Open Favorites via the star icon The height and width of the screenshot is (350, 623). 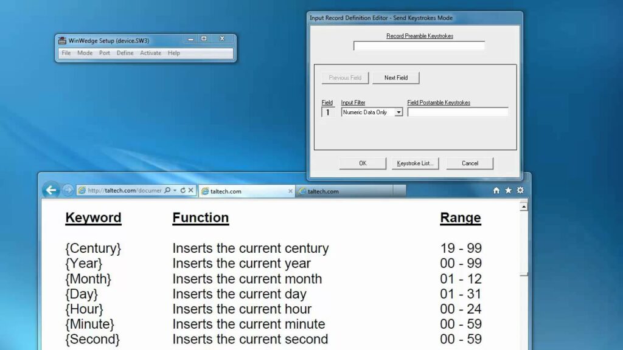[508, 190]
